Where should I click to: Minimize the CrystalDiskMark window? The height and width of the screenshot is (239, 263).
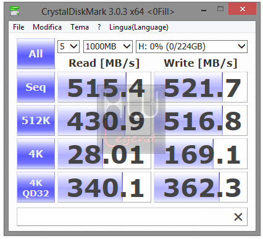[204, 10]
